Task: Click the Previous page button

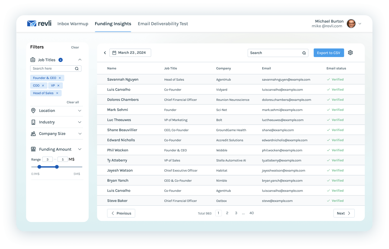Action: pyautogui.click(x=121, y=213)
